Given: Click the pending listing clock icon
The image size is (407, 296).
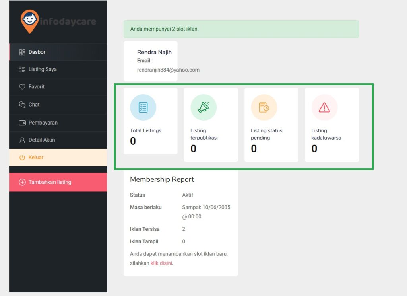Looking at the screenshot, I should (264, 107).
